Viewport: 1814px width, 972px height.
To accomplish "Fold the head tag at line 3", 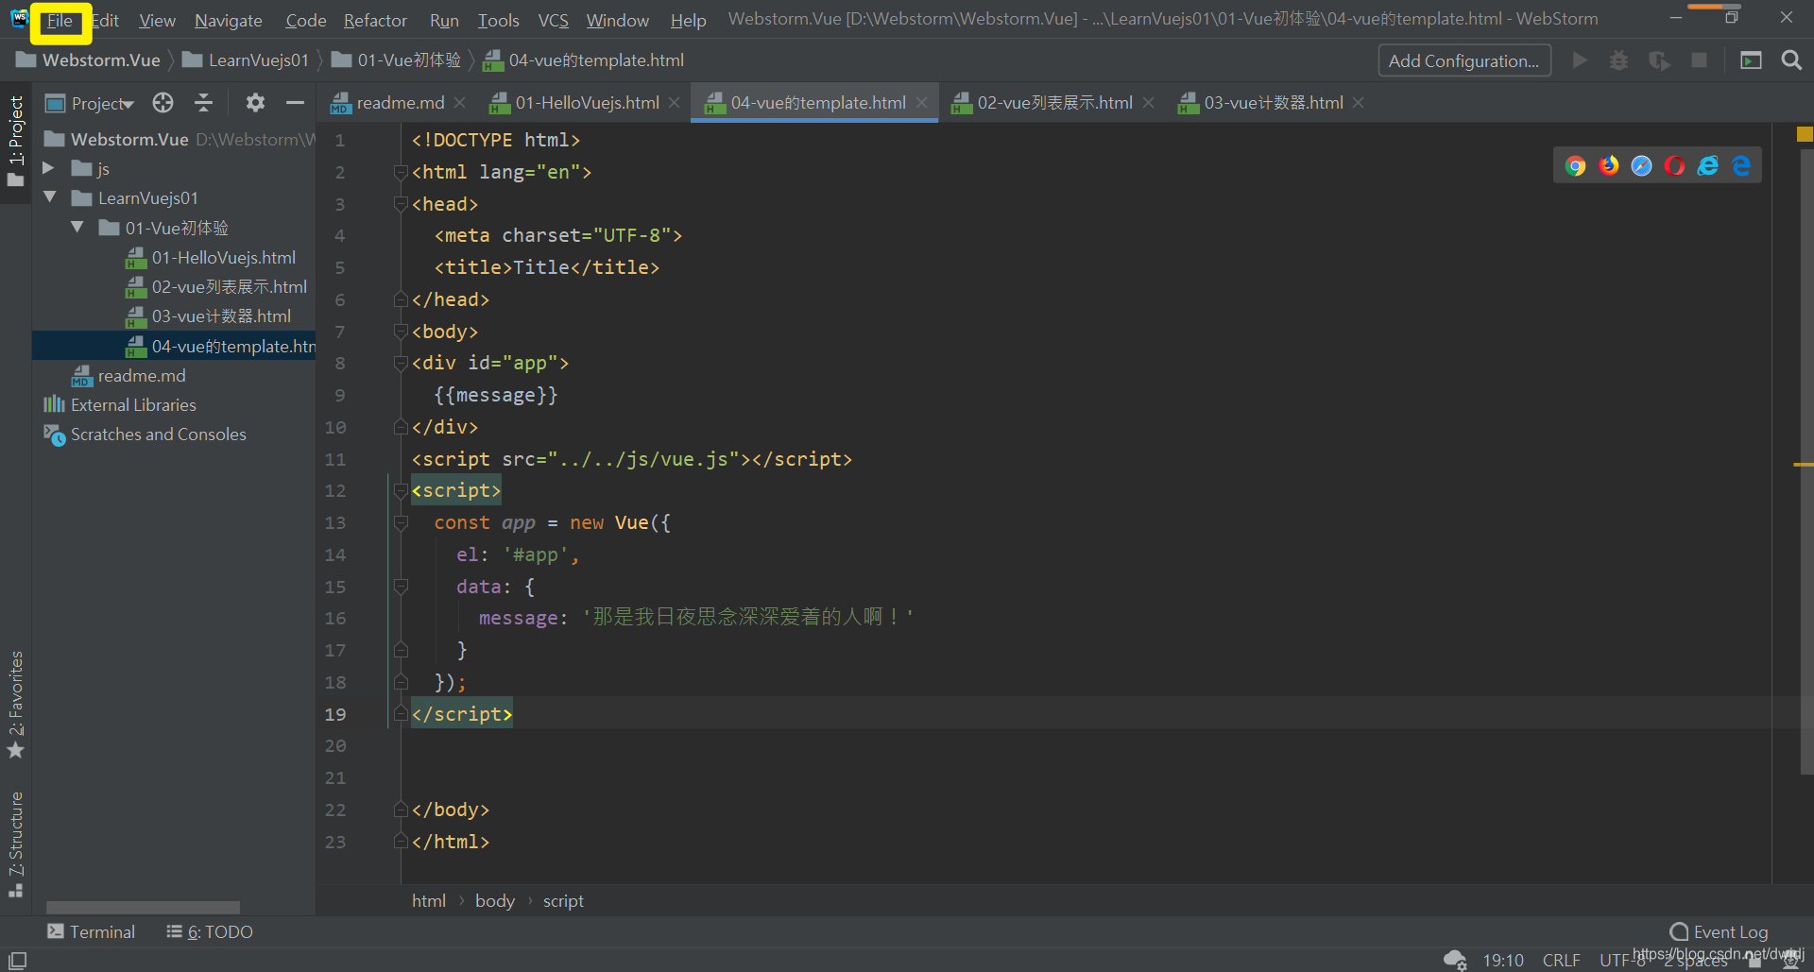I will coord(401,204).
